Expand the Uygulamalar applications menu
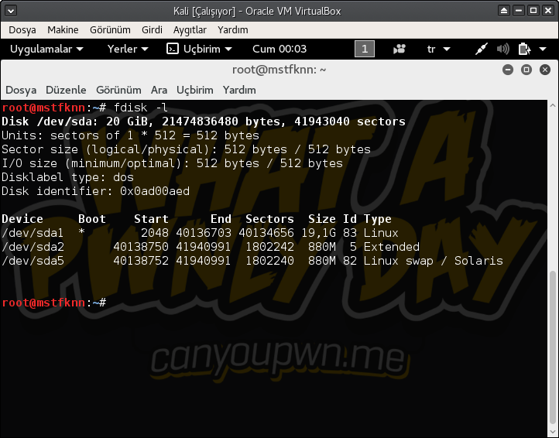 coord(46,49)
